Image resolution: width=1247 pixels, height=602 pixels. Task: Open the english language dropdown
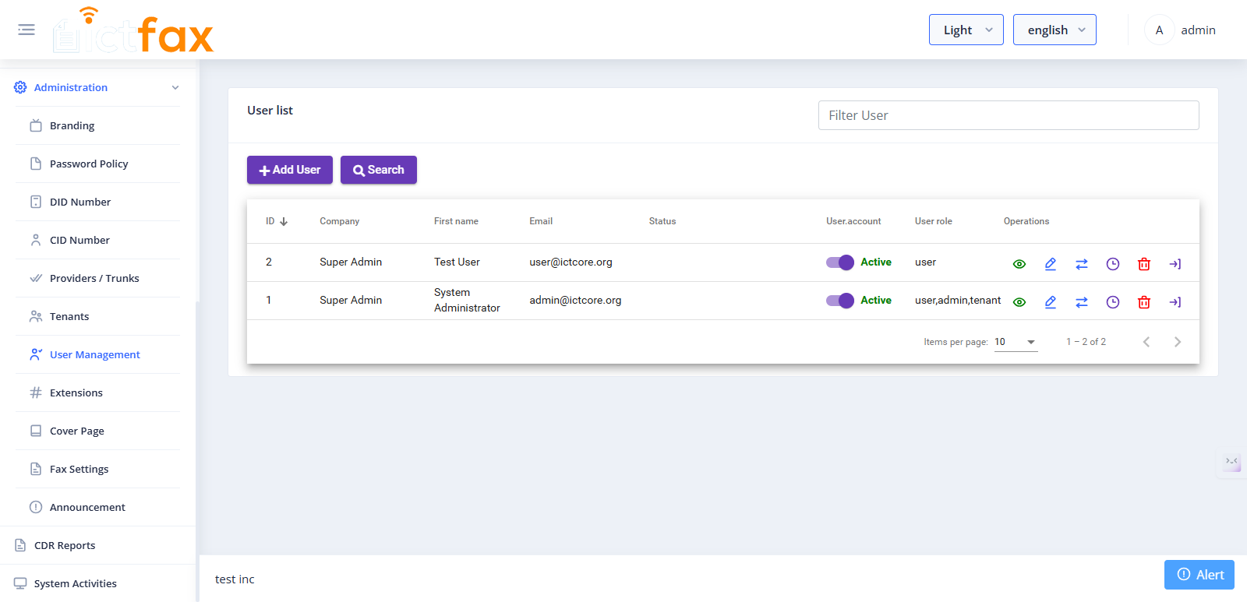tap(1054, 30)
